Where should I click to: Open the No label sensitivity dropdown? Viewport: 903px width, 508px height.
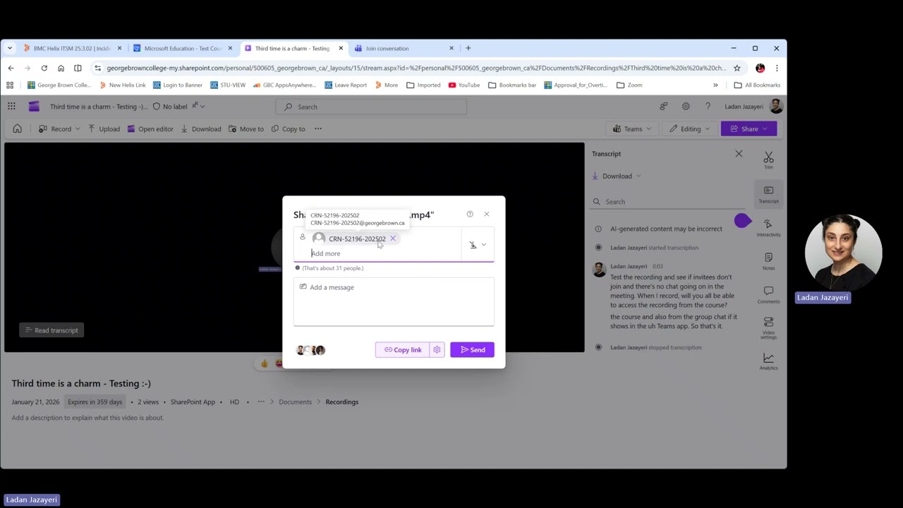click(x=178, y=107)
